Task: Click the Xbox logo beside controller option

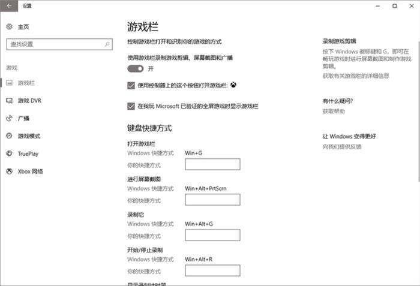Action: tap(233, 85)
